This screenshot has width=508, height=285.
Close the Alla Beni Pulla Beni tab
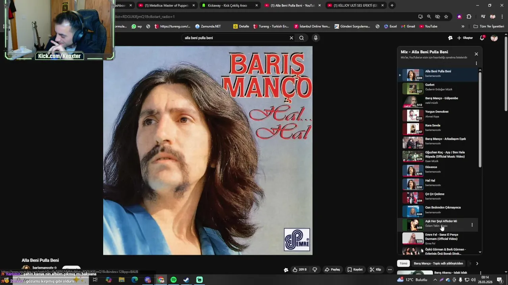pyautogui.click(x=319, y=5)
